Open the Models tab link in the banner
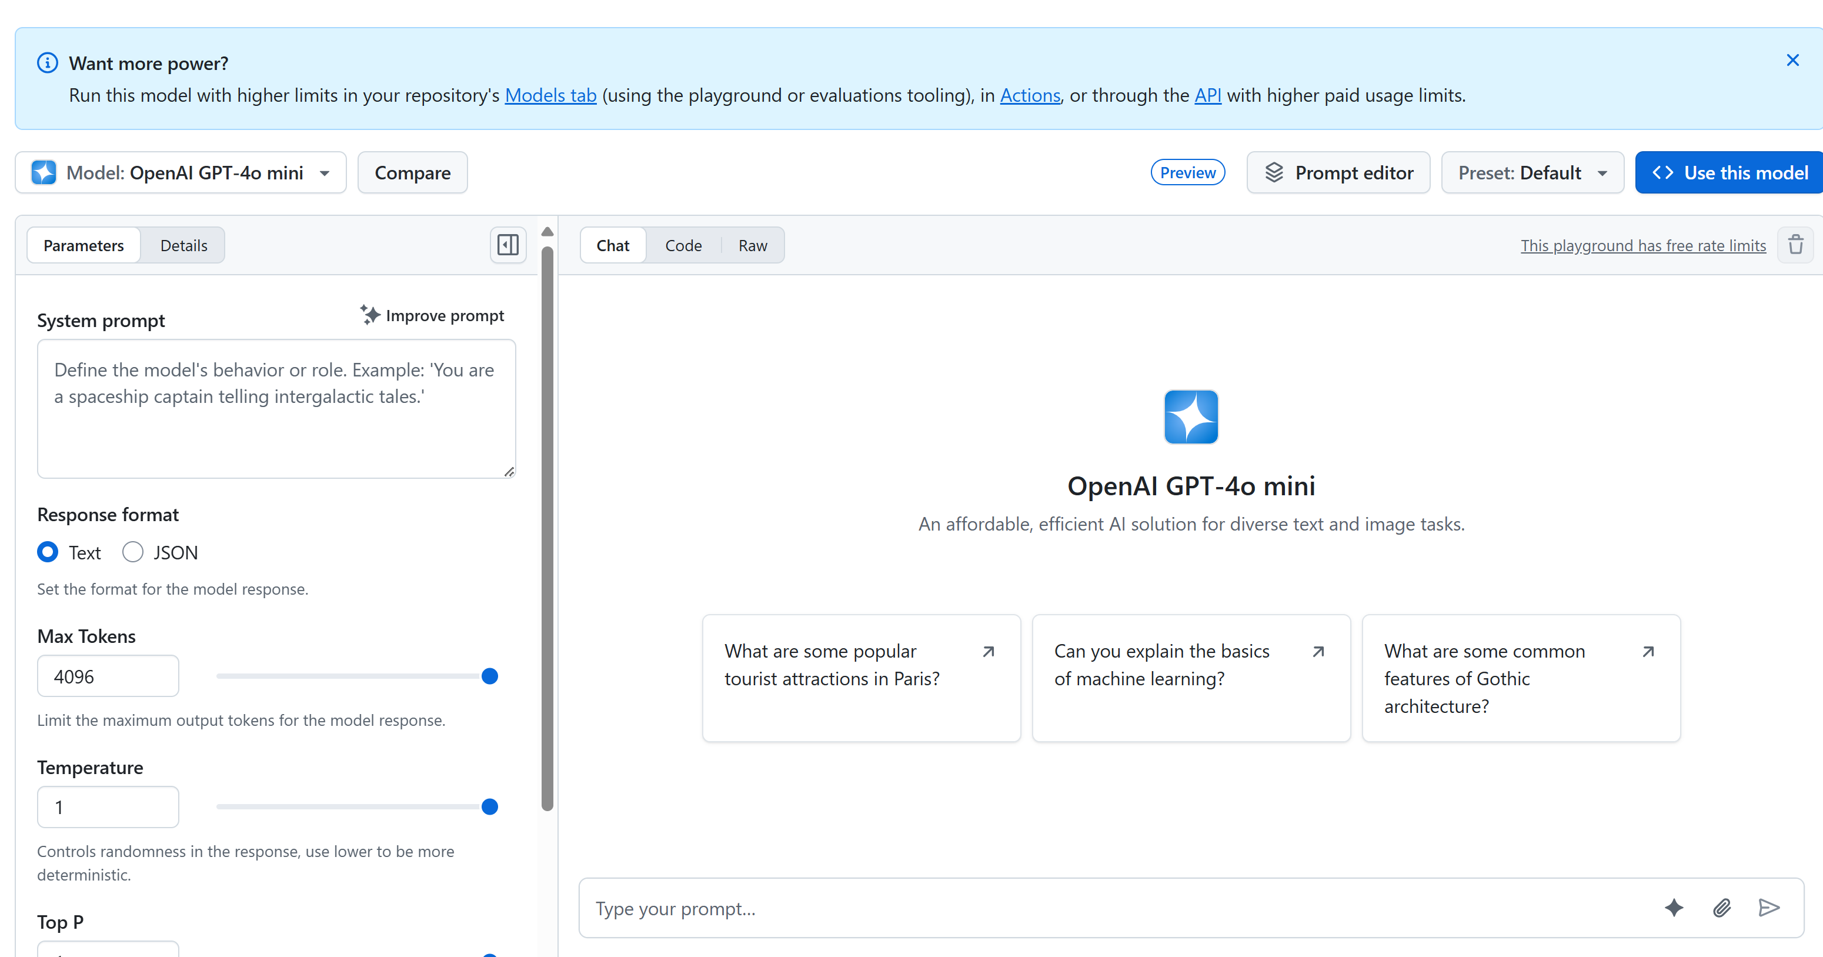This screenshot has height=957, width=1823. pyautogui.click(x=550, y=95)
